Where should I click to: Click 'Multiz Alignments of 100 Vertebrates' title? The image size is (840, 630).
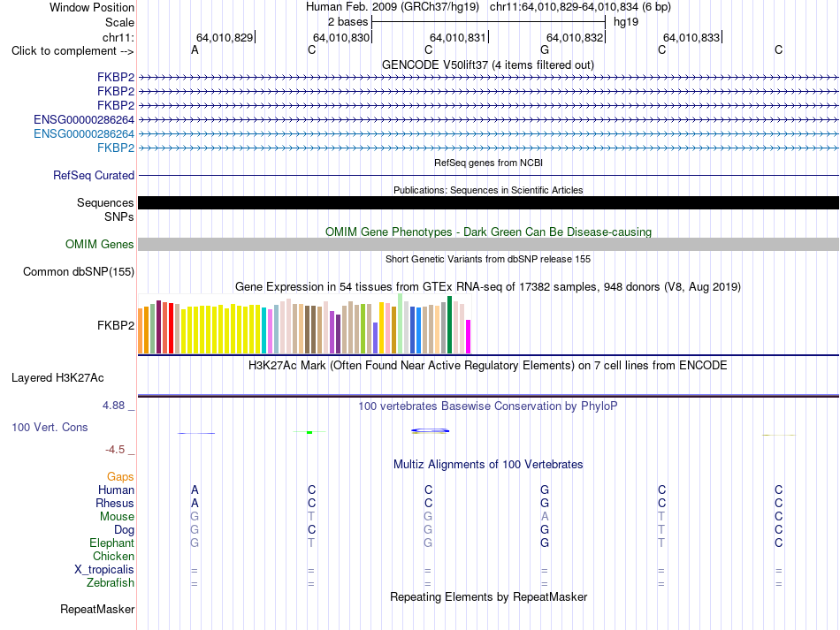tap(488, 465)
